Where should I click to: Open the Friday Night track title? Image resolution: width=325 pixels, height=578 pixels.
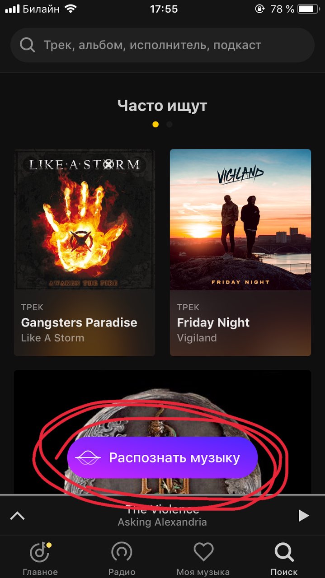(213, 322)
